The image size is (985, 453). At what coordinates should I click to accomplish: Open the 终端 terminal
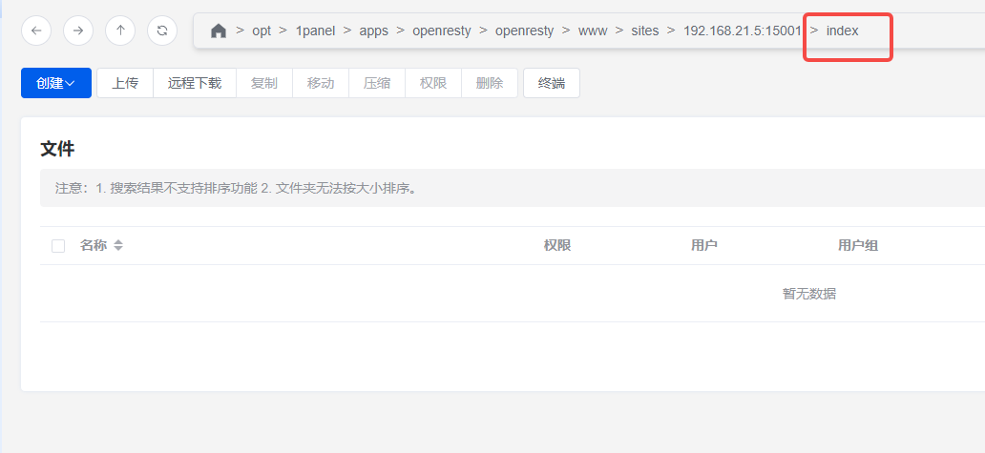point(552,83)
